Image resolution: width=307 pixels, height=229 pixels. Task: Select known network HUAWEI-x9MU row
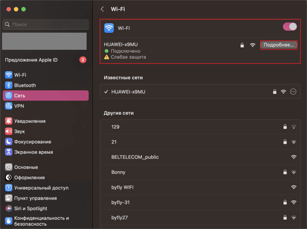tap(200, 92)
